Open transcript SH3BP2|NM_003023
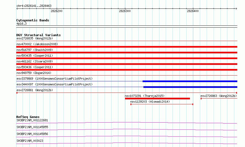245x147 pixels. (30, 141)
